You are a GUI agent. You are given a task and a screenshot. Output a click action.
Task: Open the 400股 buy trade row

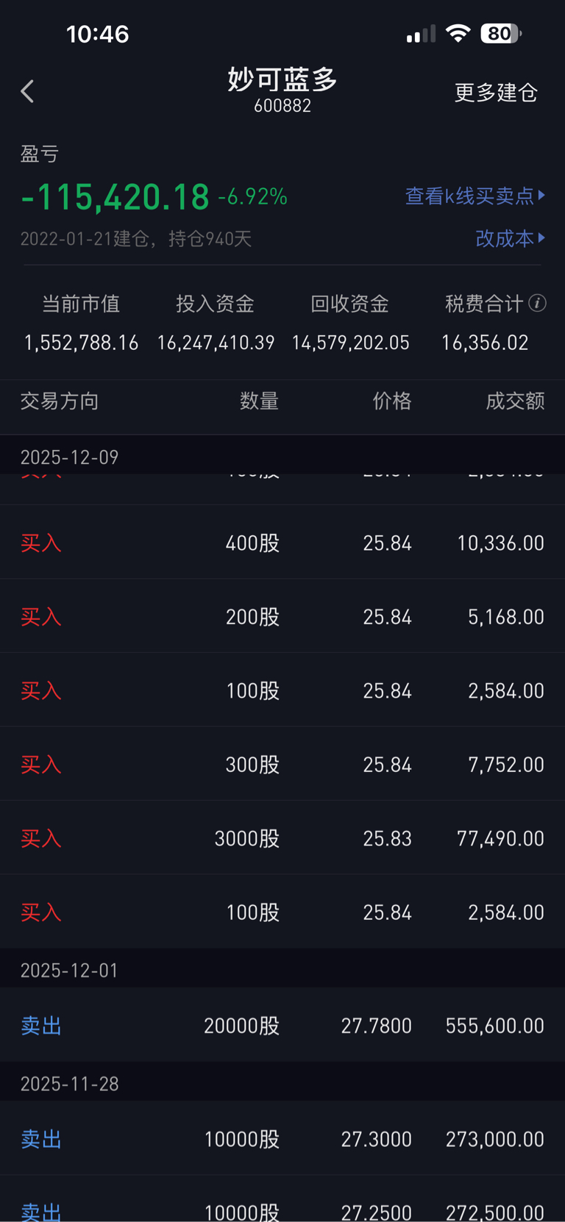282,543
